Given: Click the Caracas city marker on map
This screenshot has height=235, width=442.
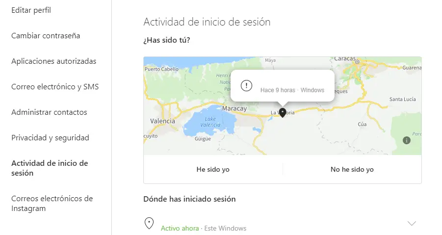Looking at the screenshot, I should pos(357,61).
